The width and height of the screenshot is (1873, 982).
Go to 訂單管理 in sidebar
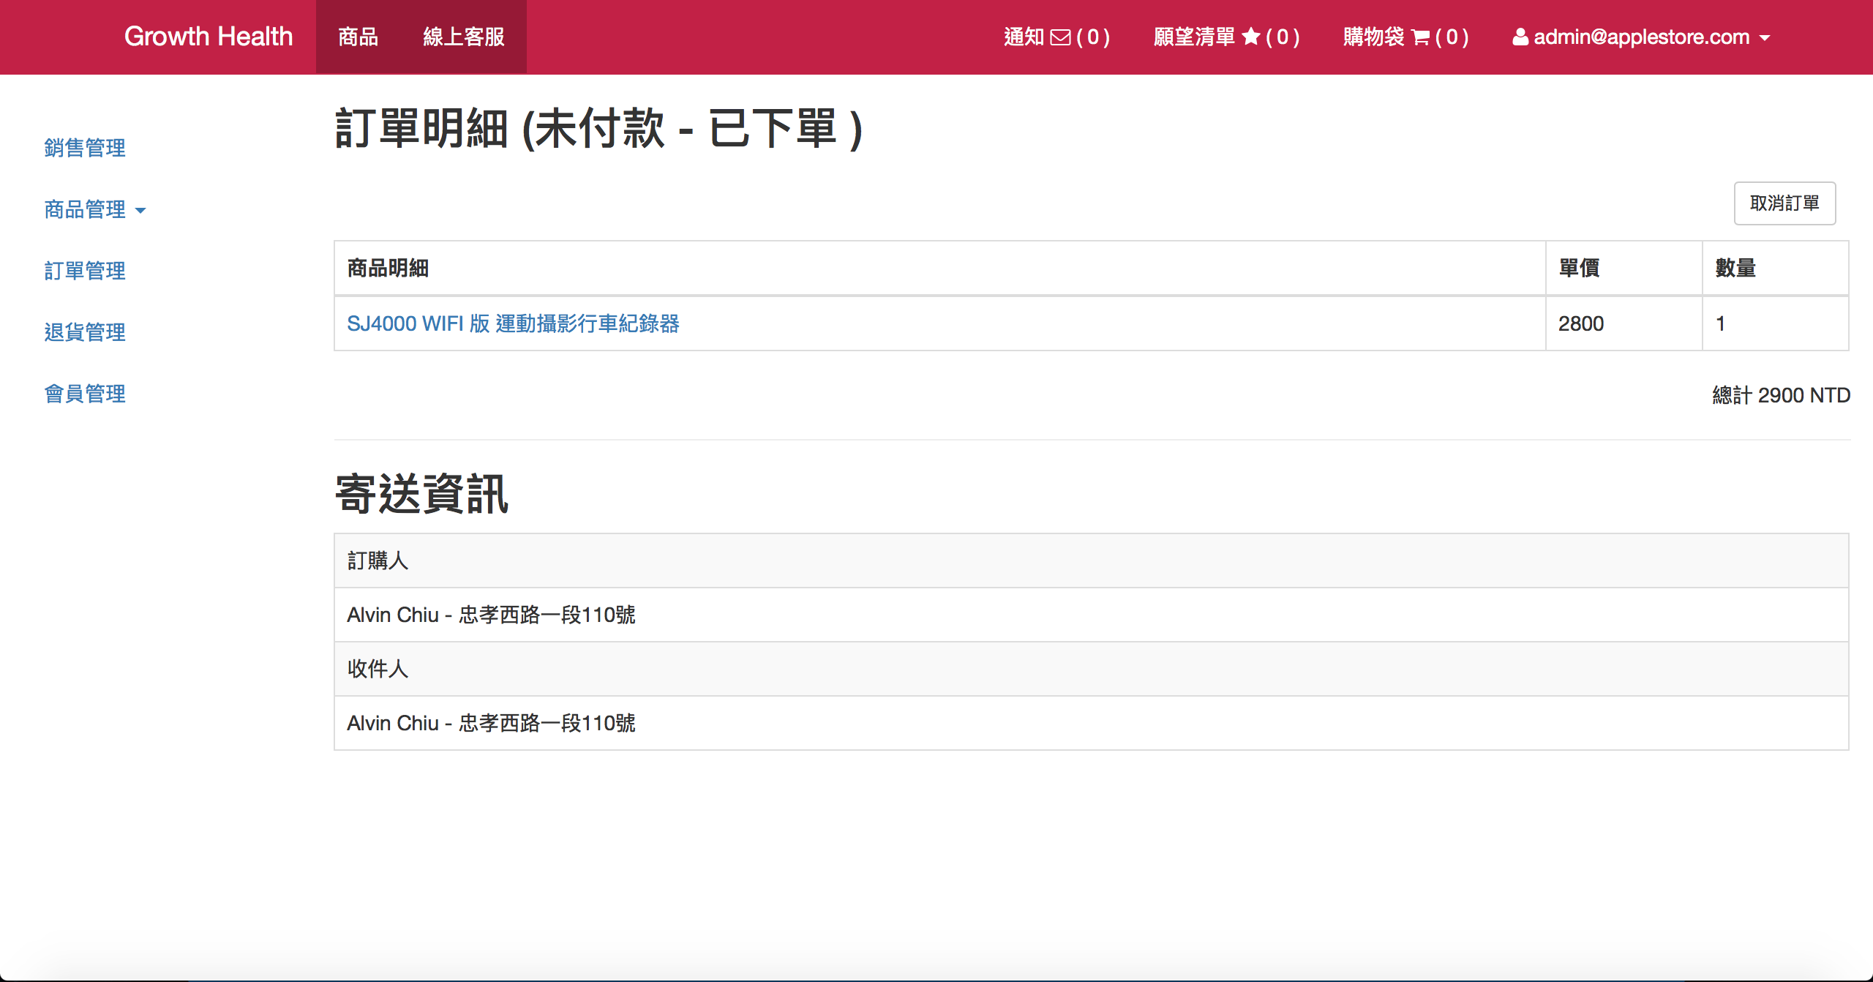coord(85,271)
